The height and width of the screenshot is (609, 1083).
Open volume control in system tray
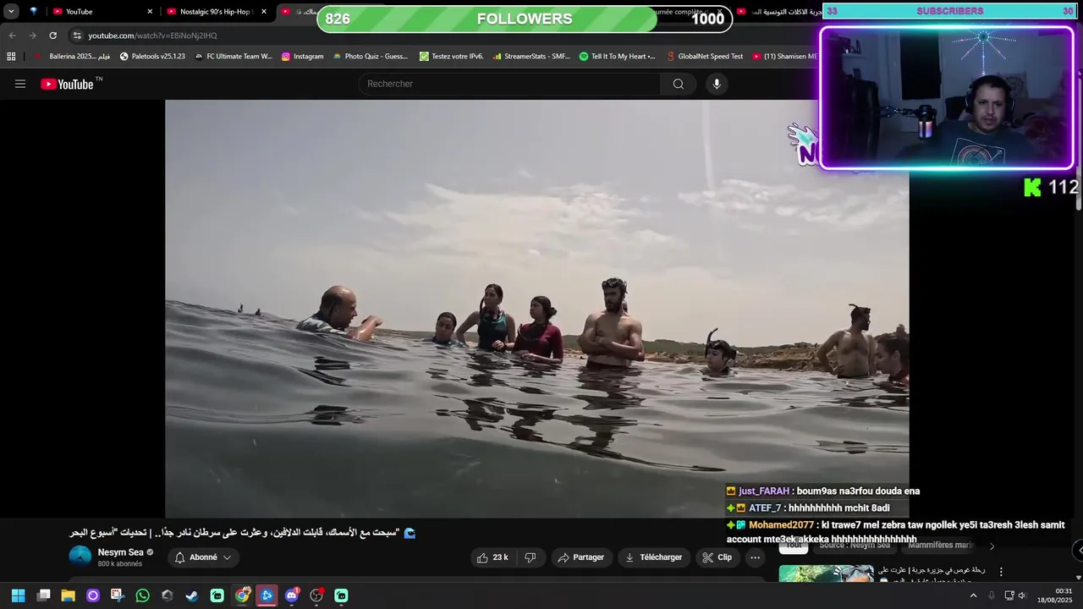1022,595
